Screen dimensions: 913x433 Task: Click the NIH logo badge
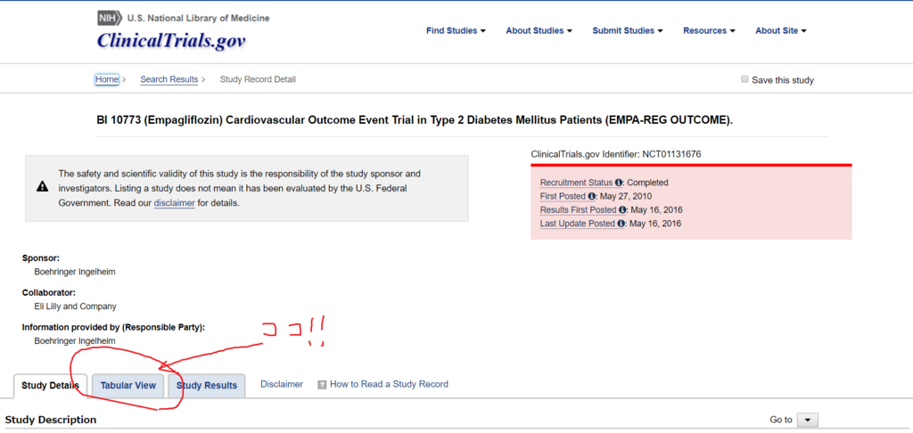click(110, 18)
